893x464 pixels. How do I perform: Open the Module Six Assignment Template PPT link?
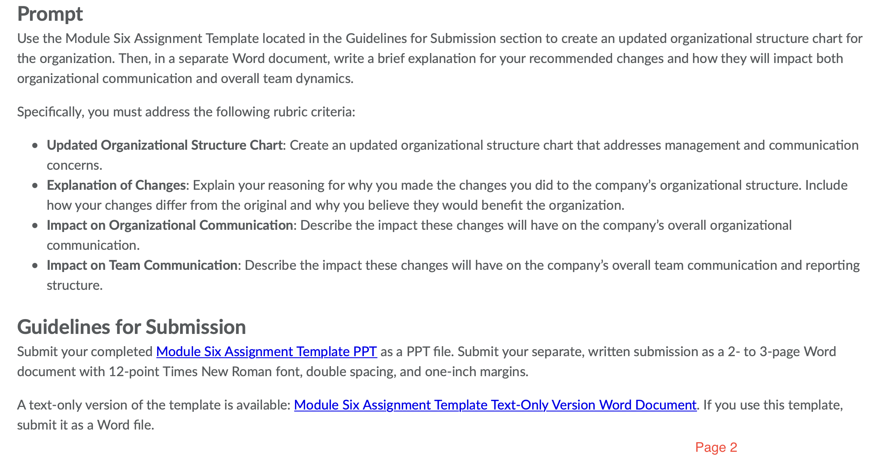pos(266,351)
